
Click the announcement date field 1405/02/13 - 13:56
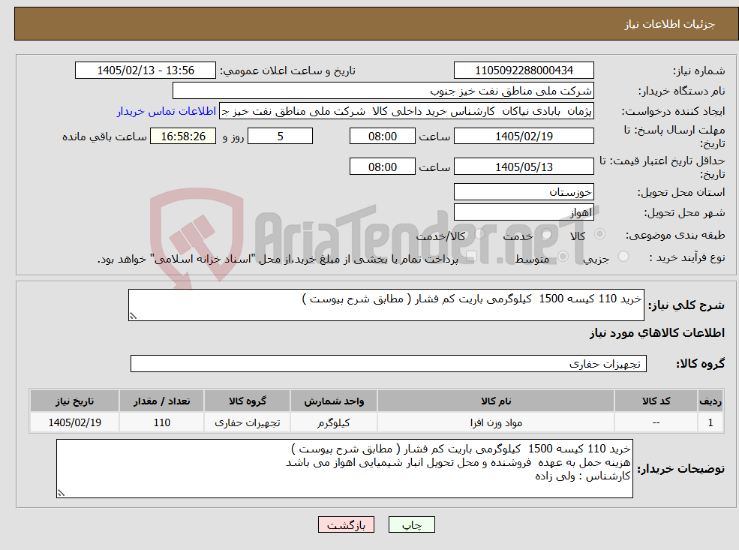145,71
